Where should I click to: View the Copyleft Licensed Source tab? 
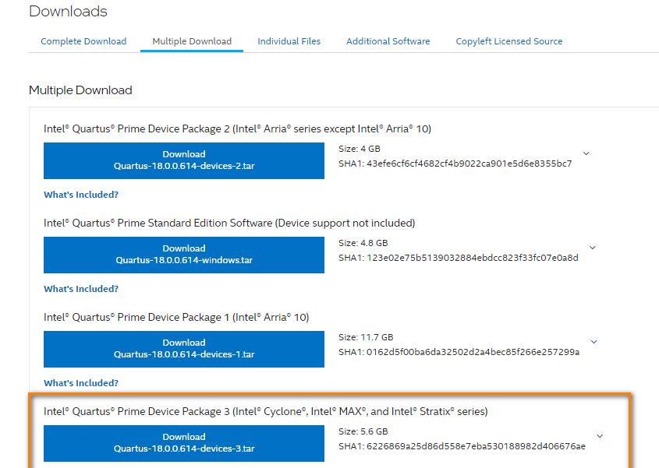point(508,41)
